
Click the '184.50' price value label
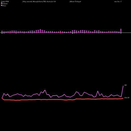pyautogui.click(x=127, y=98)
